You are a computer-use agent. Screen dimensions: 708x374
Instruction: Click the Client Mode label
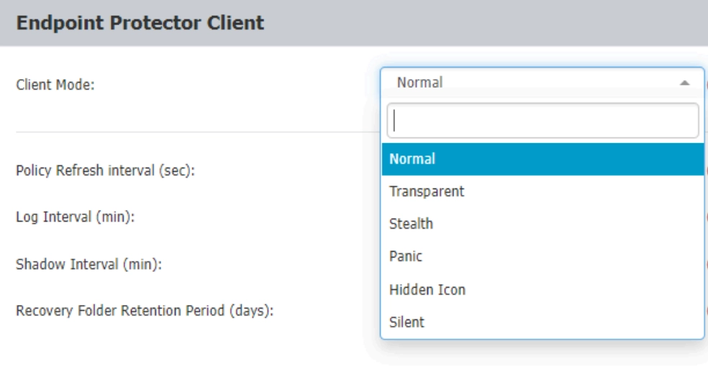point(55,85)
